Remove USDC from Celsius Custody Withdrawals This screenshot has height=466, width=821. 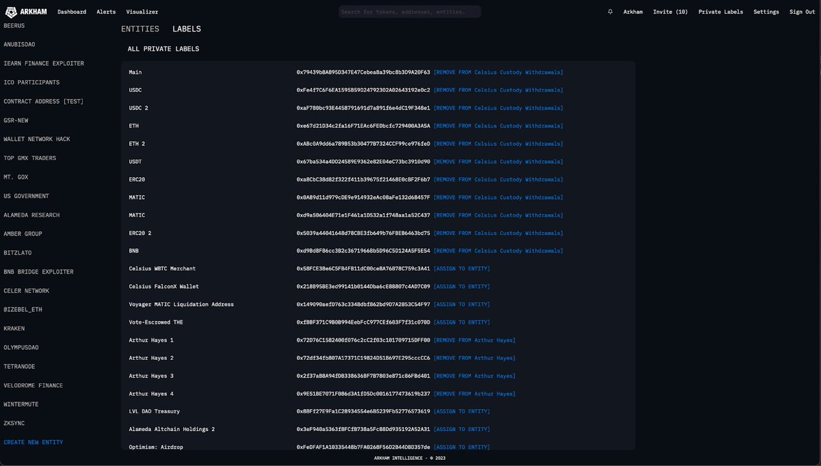[500, 90]
